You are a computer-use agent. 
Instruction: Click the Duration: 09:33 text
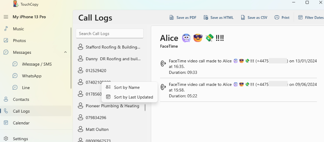tap(183, 72)
